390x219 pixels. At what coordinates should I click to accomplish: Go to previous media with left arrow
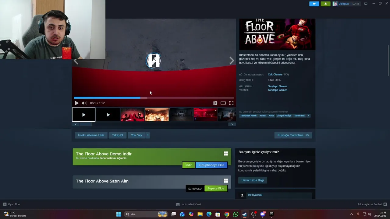click(76, 61)
